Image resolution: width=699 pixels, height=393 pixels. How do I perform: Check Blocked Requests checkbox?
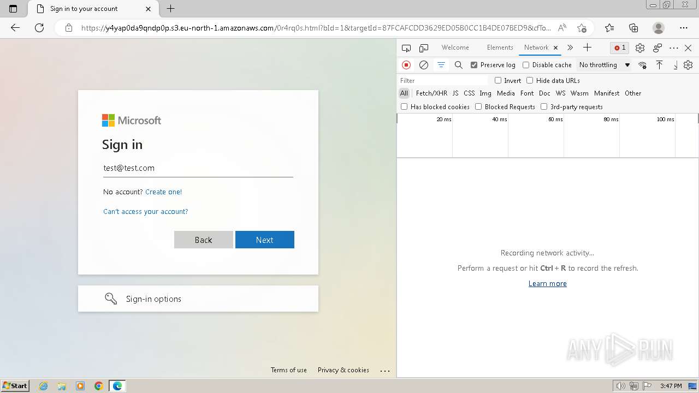pyautogui.click(x=478, y=106)
